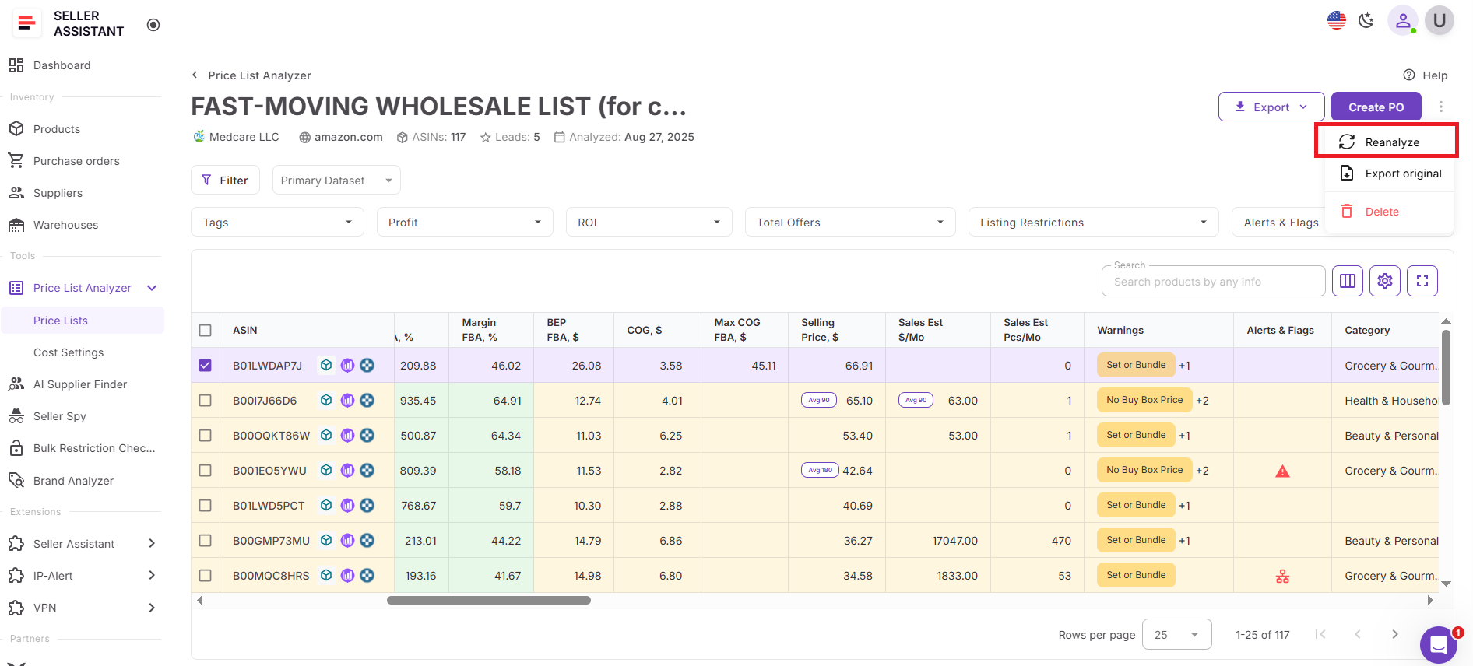Click blue circle icon for B000QKT86W
This screenshot has height=666, width=1473.
click(x=367, y=435)
